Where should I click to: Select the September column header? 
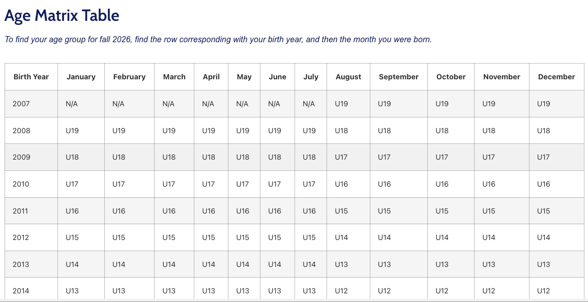pos(398,77)
